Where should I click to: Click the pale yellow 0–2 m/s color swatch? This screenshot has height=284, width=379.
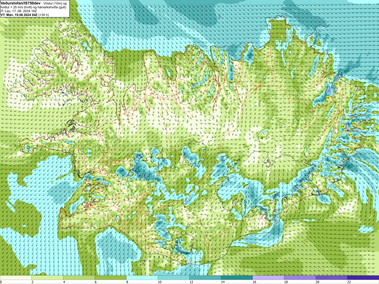point(16,278)
